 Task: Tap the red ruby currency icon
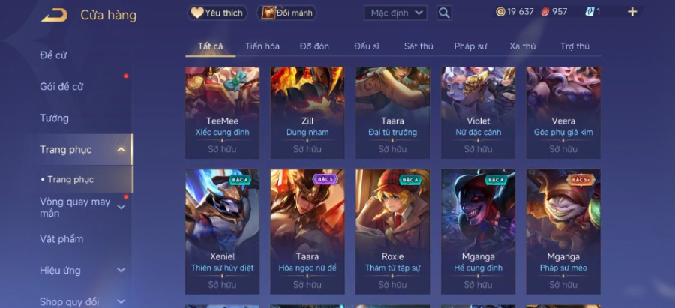[545, 12]
